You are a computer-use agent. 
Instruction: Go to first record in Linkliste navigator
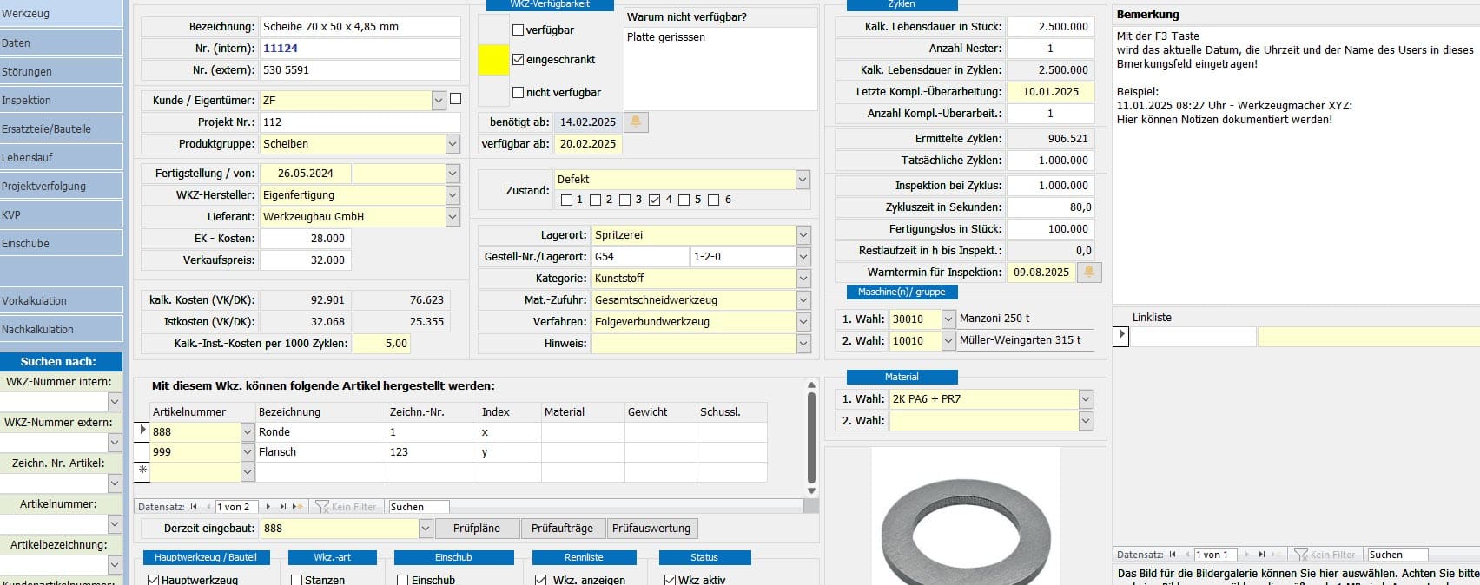[x=1173, y=555]
